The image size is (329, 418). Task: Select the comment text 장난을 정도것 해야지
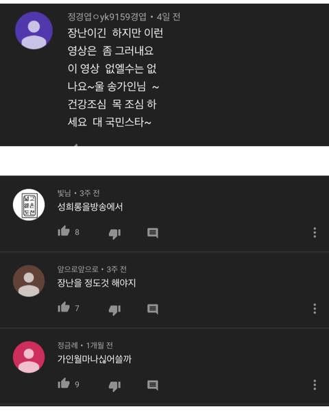[97, 283]
